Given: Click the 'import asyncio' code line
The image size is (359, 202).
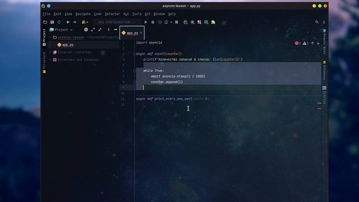Looking at the screenshot, I should [149, 43].
